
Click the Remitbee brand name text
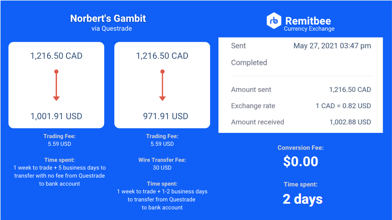pyautogui.click(x=308, y=21)
